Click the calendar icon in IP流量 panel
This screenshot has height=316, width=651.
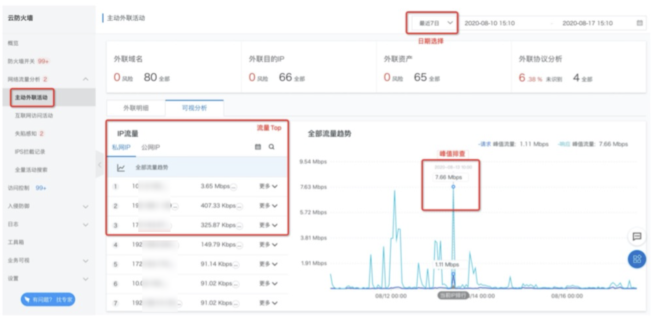click(258, 147)
